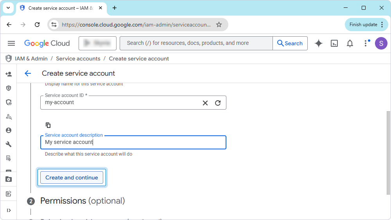Click the Create service account breadcrumb
The width and height of the screenshot is (391, 220).
pos(139,59)
